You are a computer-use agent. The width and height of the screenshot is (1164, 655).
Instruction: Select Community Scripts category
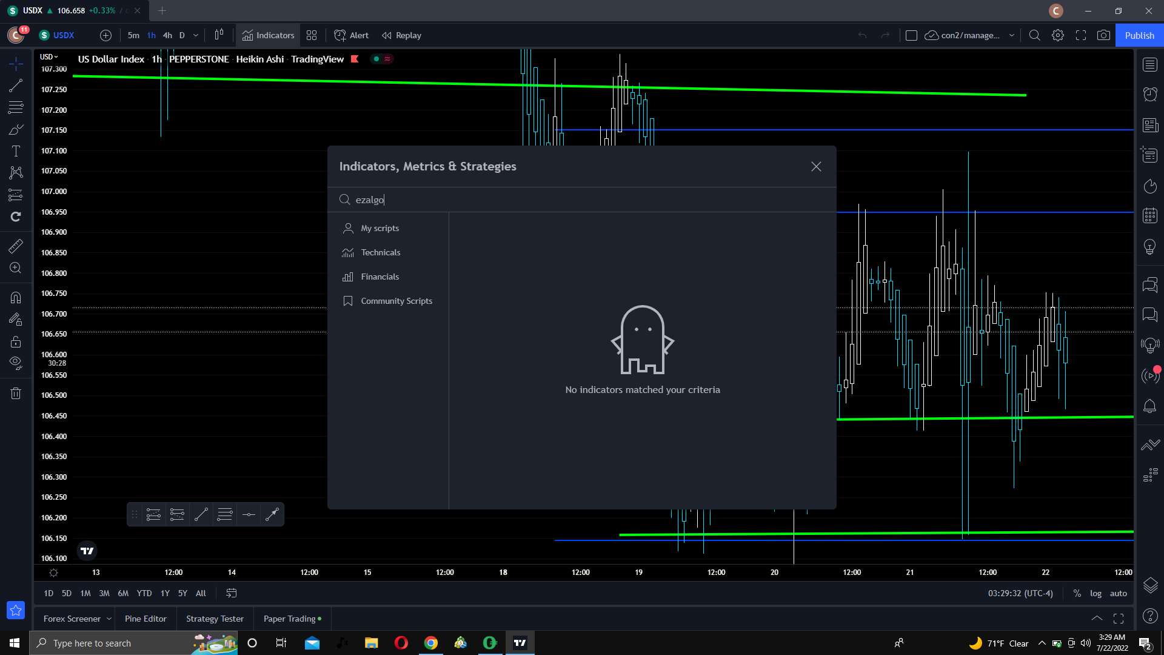(396, 301)
